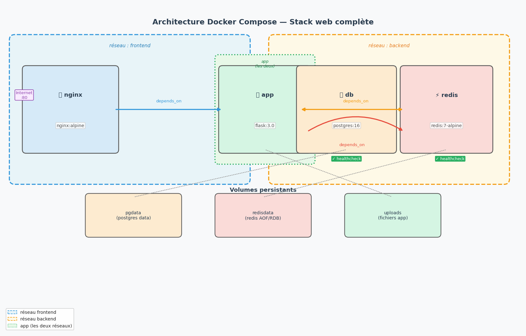The height and width of the screenshot is (336, 526).
Task: Click the réseau frontend legend swatch
Action: (12, 313)
